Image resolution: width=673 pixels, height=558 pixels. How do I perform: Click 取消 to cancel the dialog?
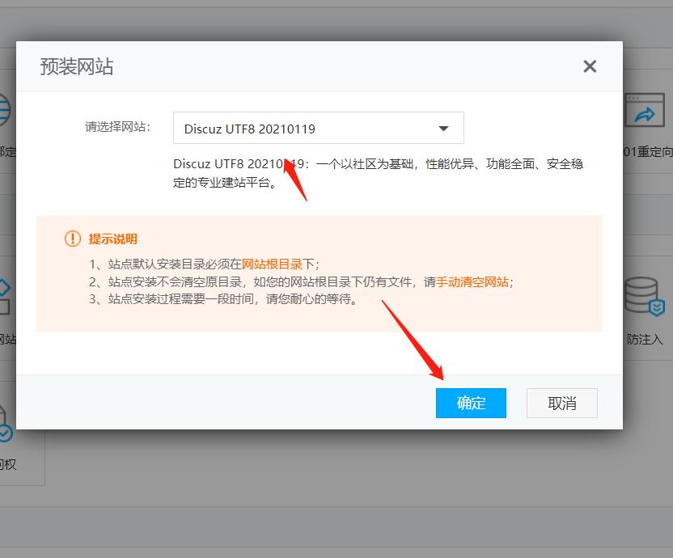pos(561,403)
